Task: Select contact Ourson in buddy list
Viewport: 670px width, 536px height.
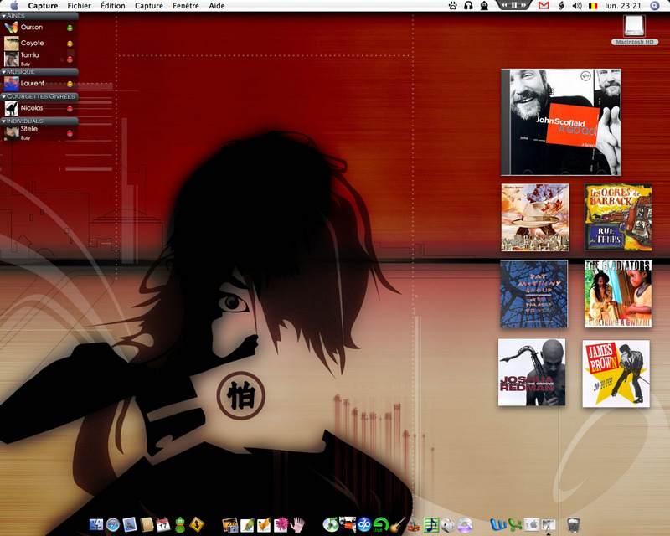Action: coord(39,28)
